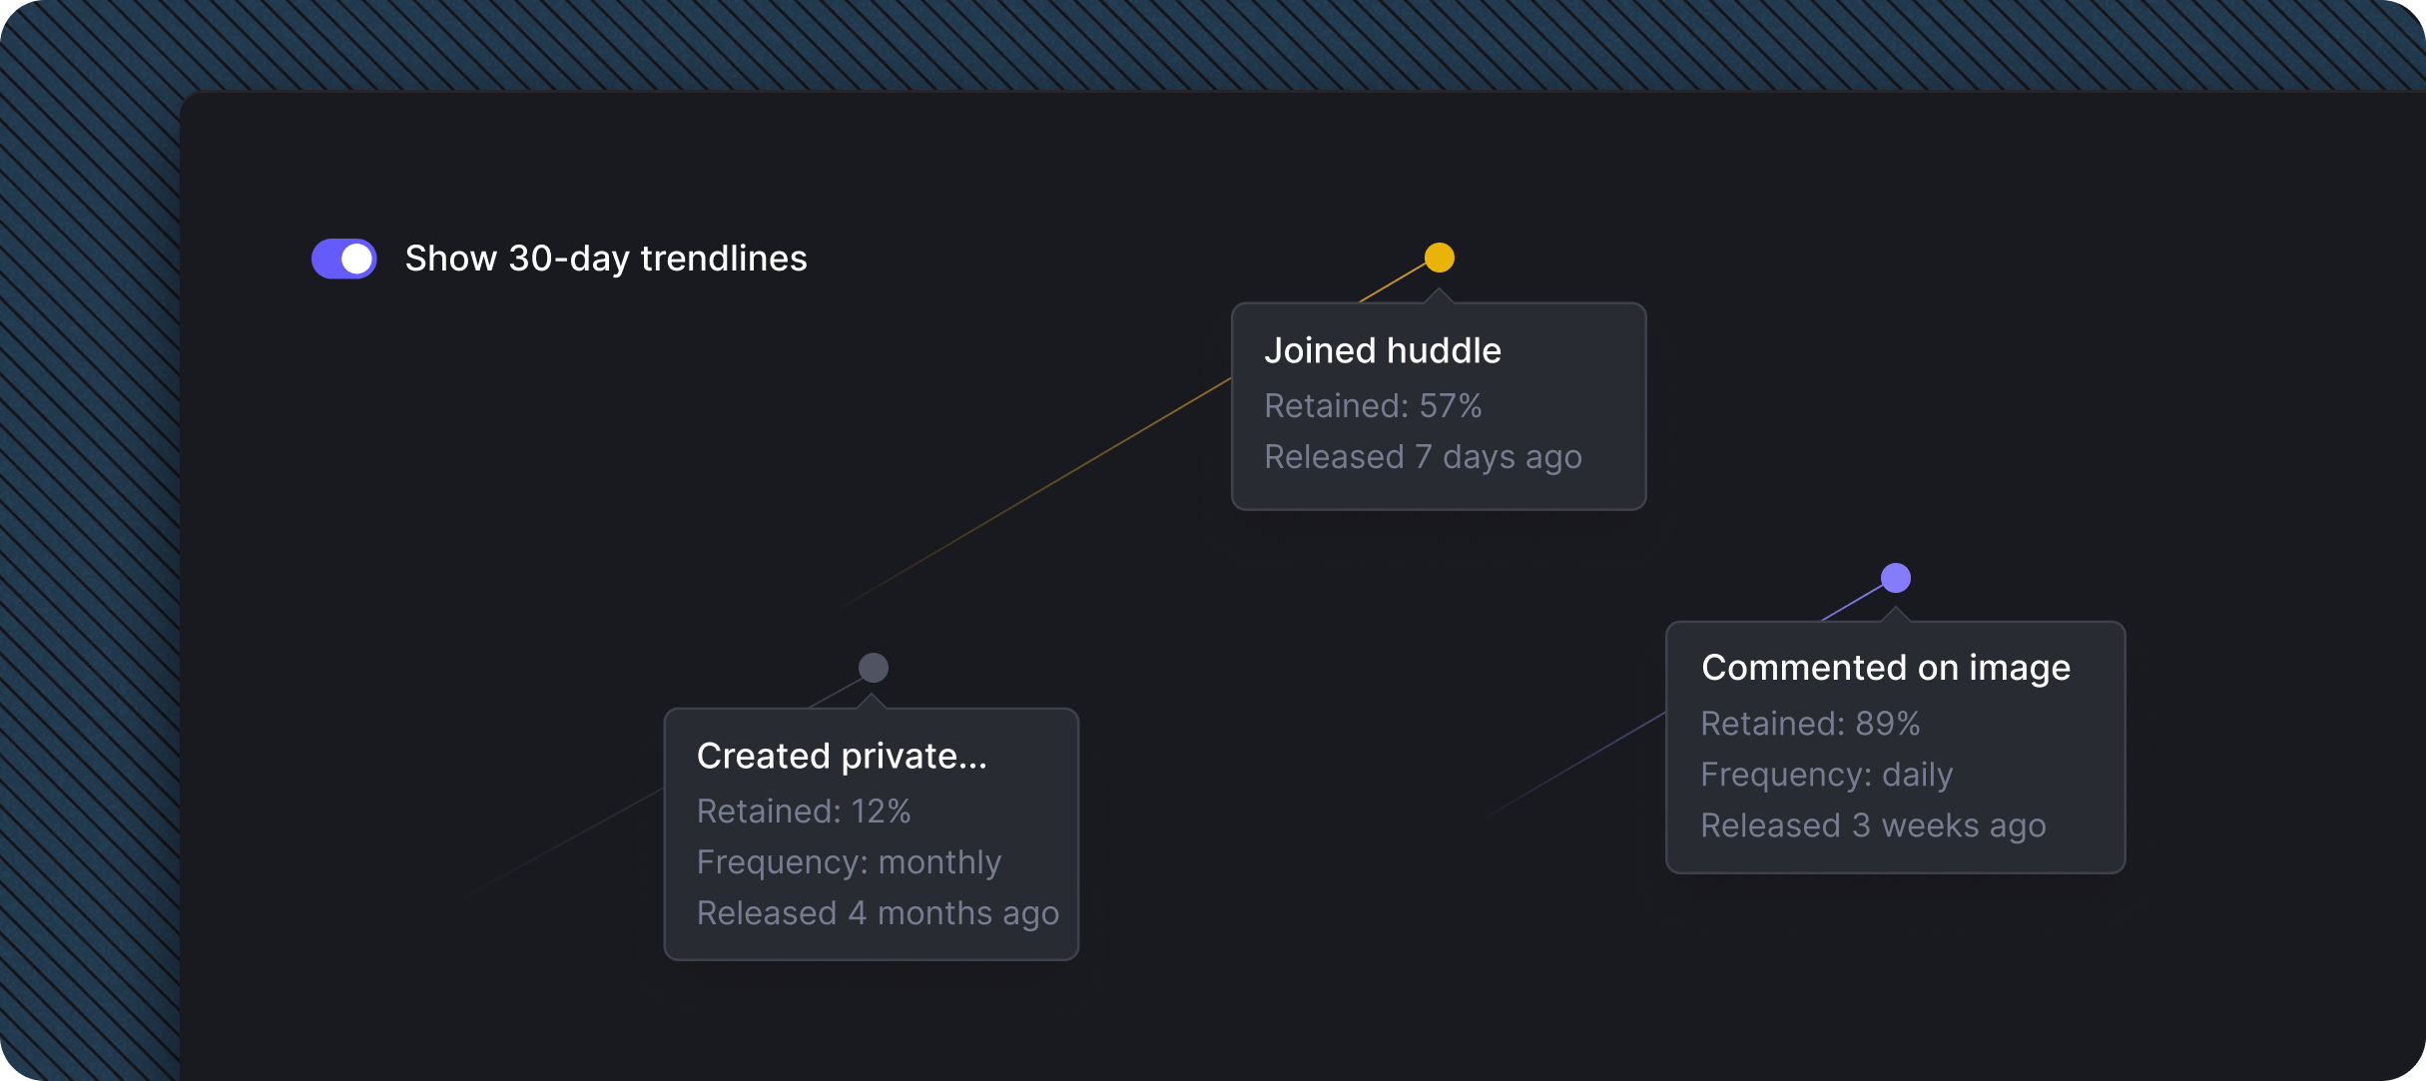Click the "Joined huddle" tooltip title
2426x1081 pixels.
coord(1382,350)
